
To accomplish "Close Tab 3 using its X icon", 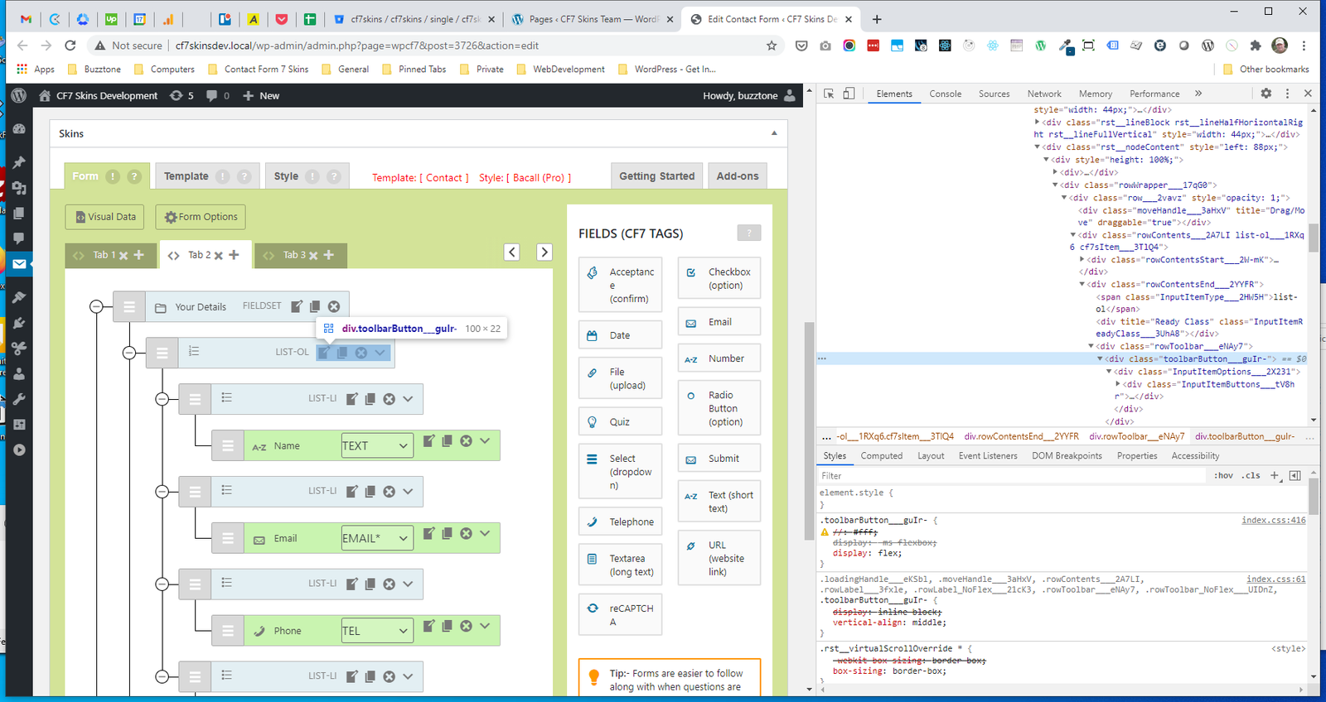I will [313, 256].
